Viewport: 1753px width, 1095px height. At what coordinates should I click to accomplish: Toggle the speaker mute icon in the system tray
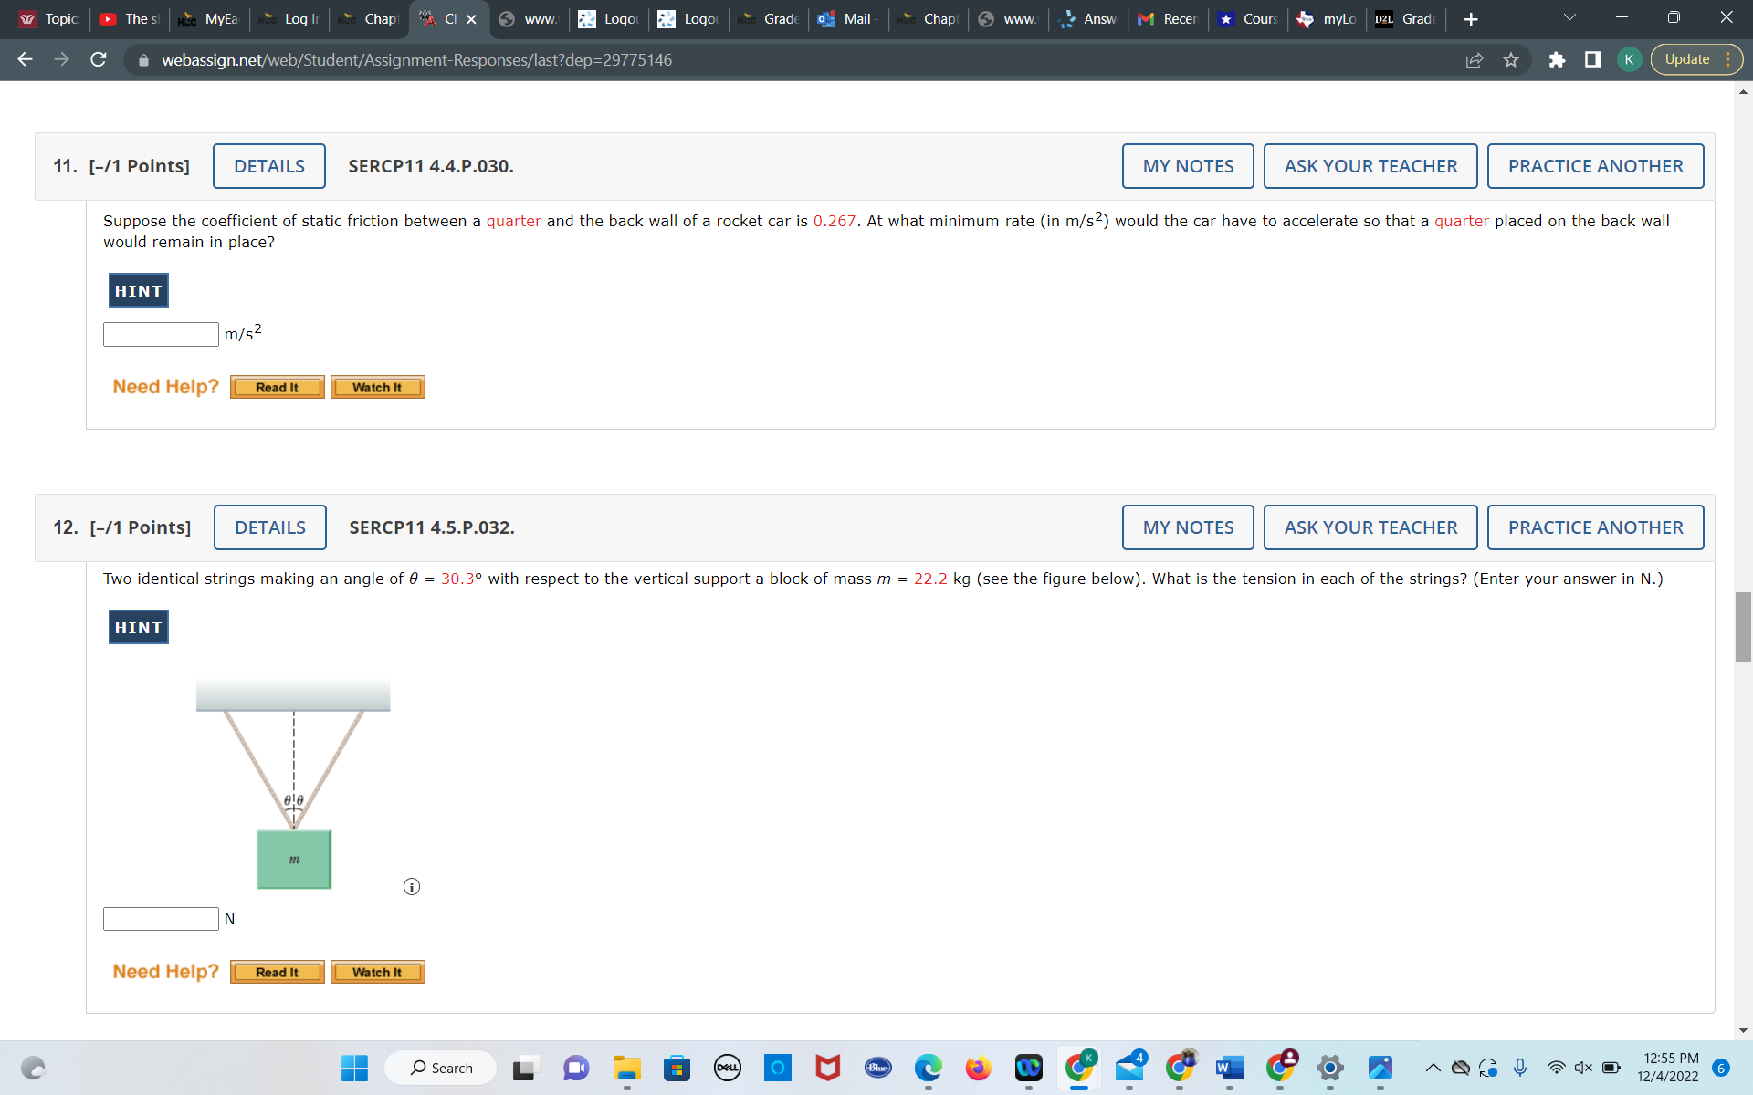click(1582, 1066)
